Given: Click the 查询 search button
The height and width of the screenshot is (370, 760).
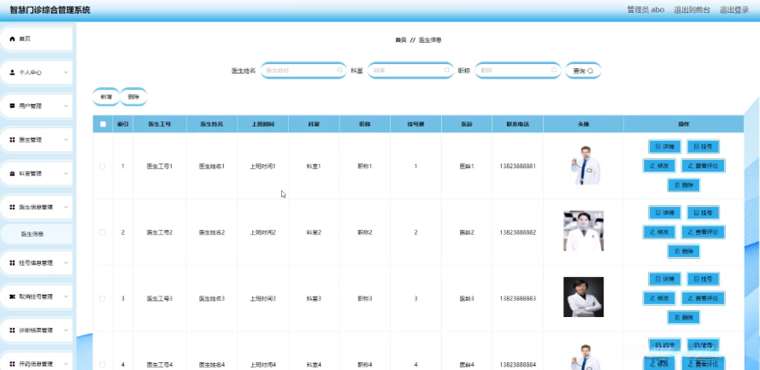Looking at the screenshot, I should coord(583,71).
